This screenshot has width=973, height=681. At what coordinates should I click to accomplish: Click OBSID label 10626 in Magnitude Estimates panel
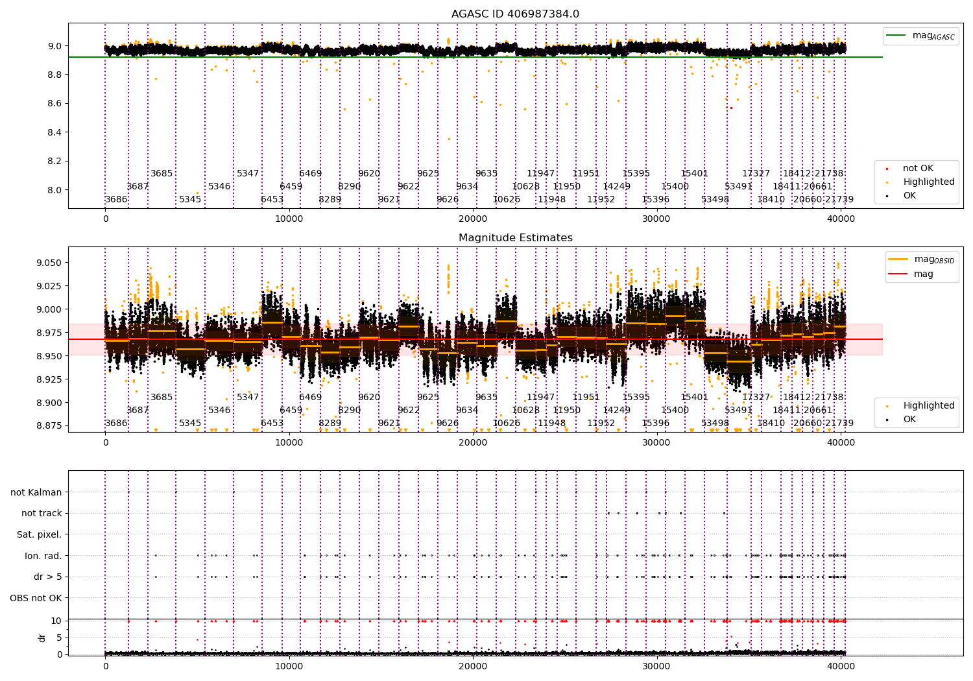point(506,423)
